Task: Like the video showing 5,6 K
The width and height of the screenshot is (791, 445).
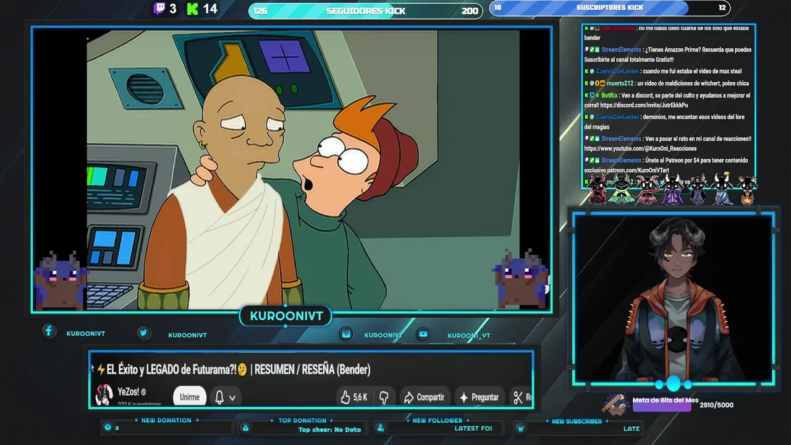Action: (354, 397)
